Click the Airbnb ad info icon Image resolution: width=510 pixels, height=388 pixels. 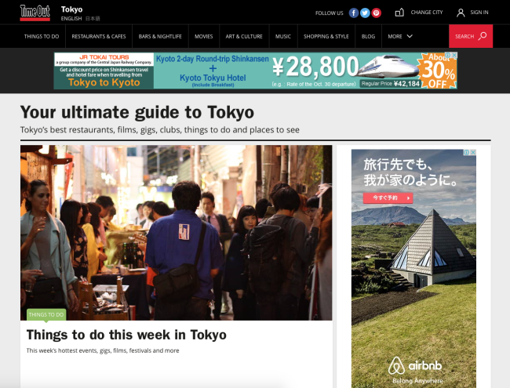click(x=466, y=153)
